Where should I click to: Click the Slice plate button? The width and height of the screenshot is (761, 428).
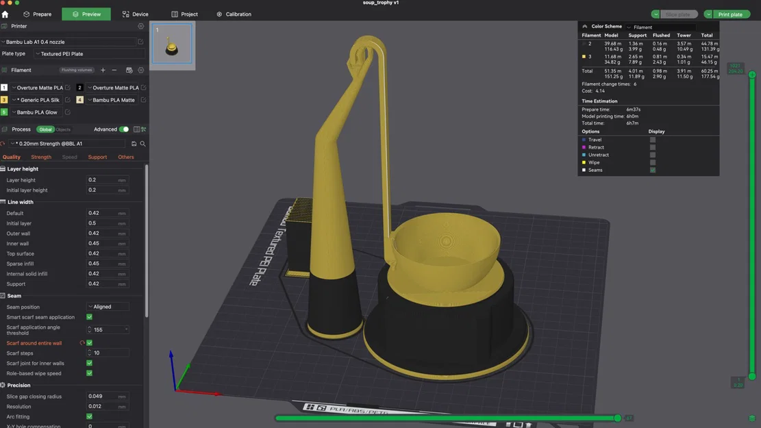tap(679, 14)
